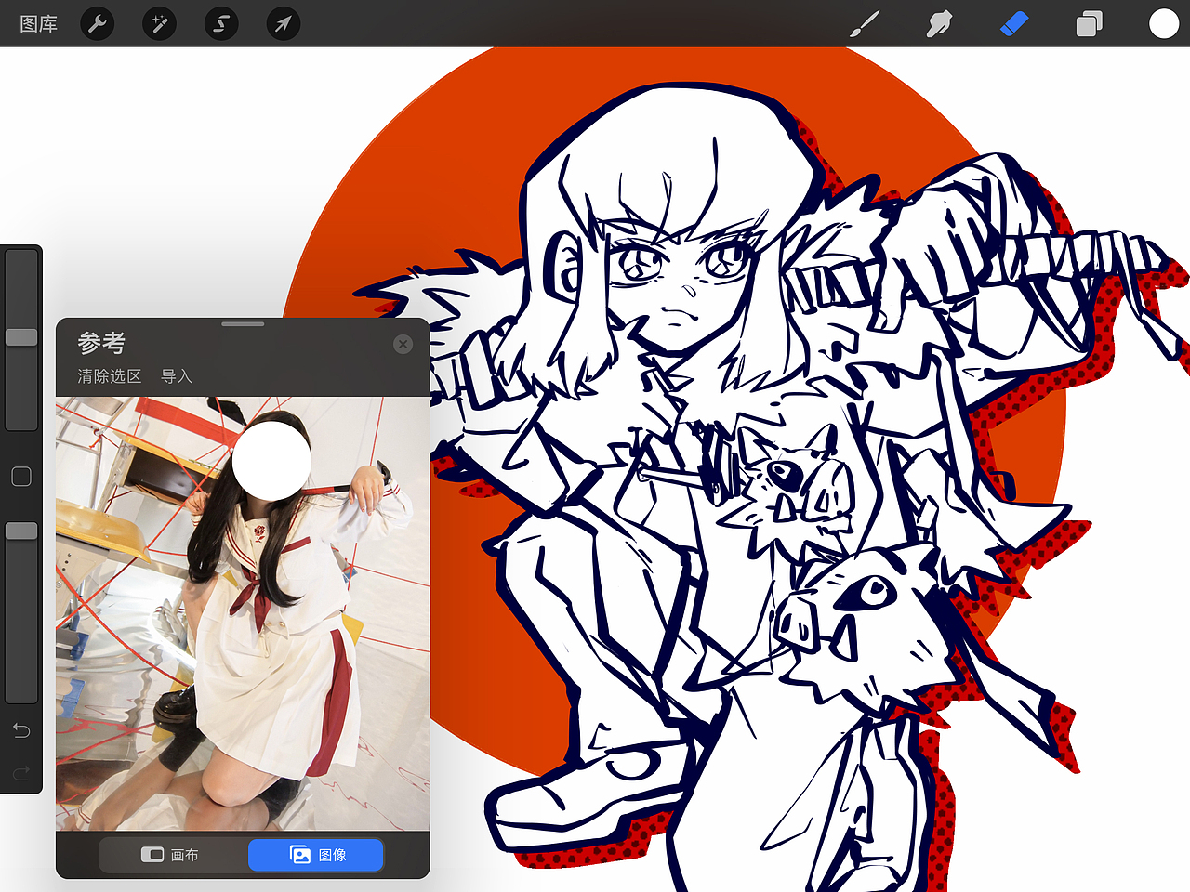
Task: Undo the last action with sidebar arrow
Action: [x=21, y=730]
